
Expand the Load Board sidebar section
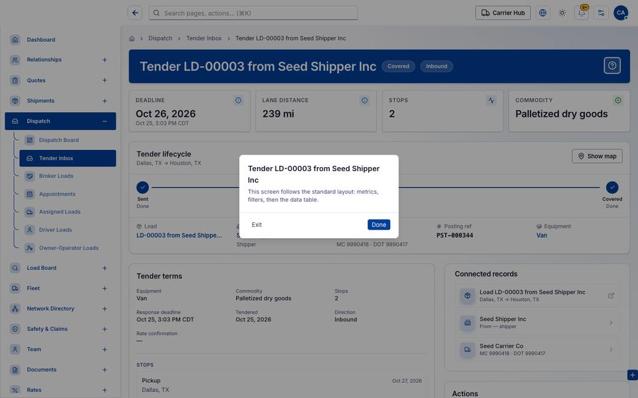pos(104,268)
